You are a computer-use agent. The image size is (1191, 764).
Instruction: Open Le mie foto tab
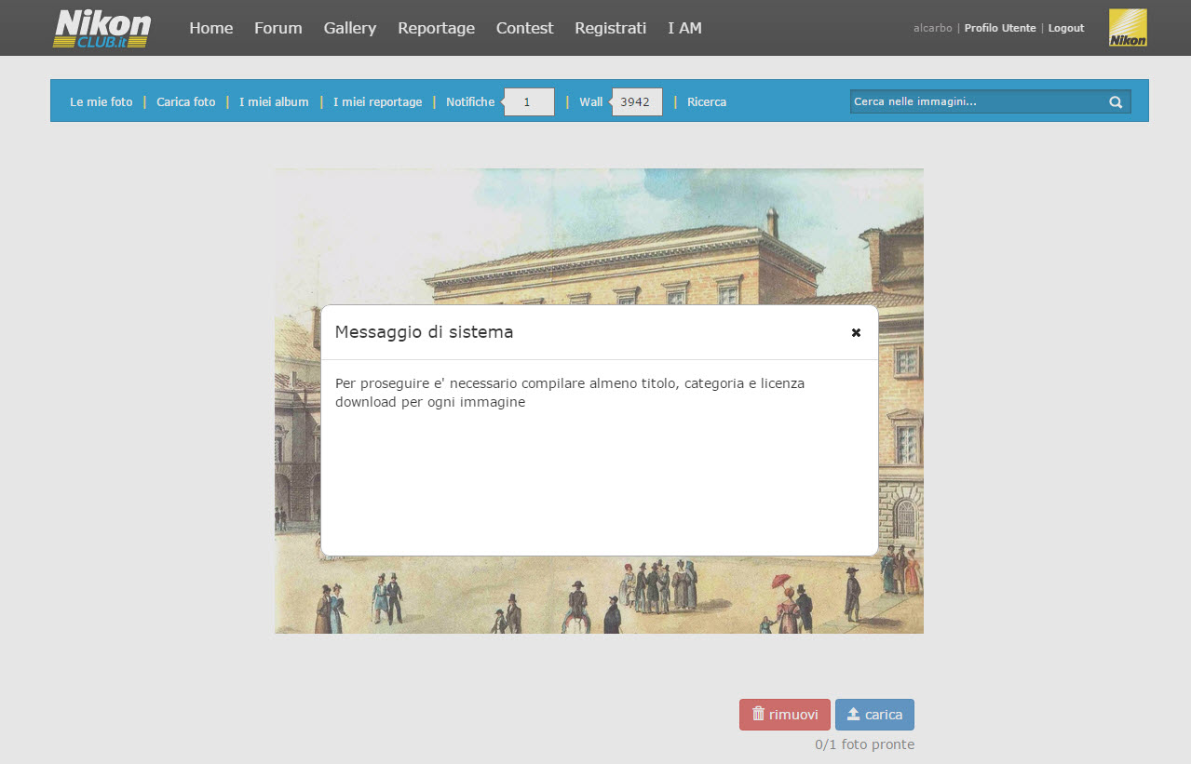[102, 102]
